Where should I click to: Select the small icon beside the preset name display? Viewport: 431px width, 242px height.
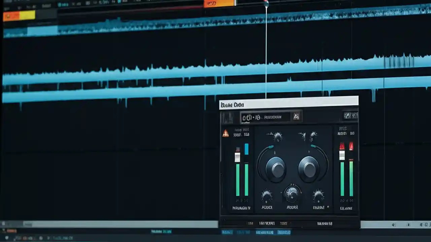click(x=296, y=117)
